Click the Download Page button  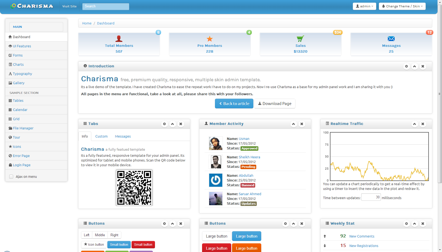pyautogui.click(x=275, y=104)
